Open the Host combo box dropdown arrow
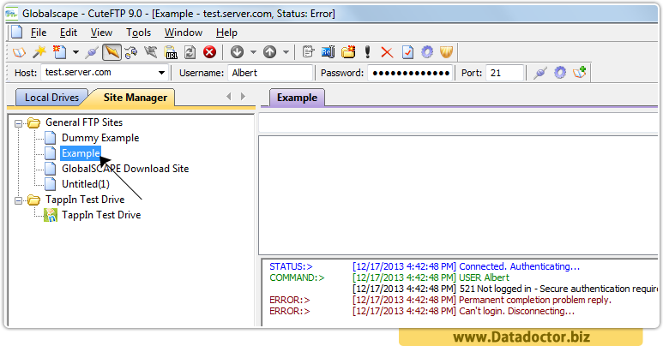663x346 pixels. (x=161, y=73)
